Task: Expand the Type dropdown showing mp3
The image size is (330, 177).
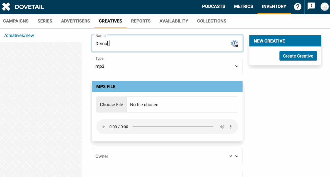Action: click(237, 66)
